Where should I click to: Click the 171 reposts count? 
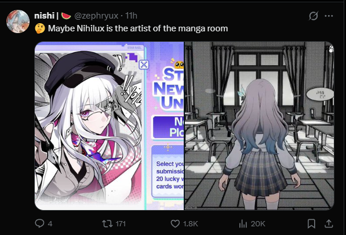[x=121, y=224]
